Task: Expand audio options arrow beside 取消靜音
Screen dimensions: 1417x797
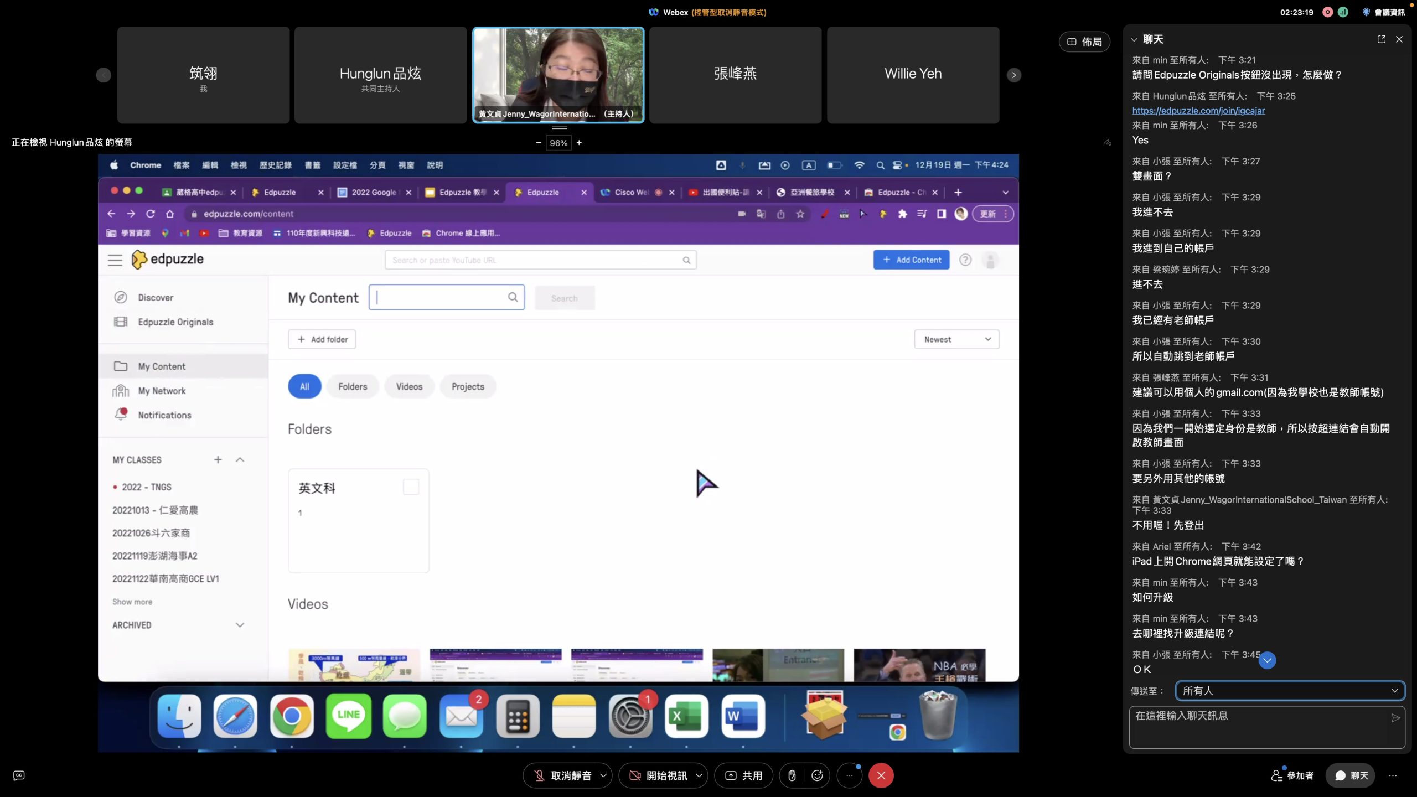Action: tap(603, 775)
